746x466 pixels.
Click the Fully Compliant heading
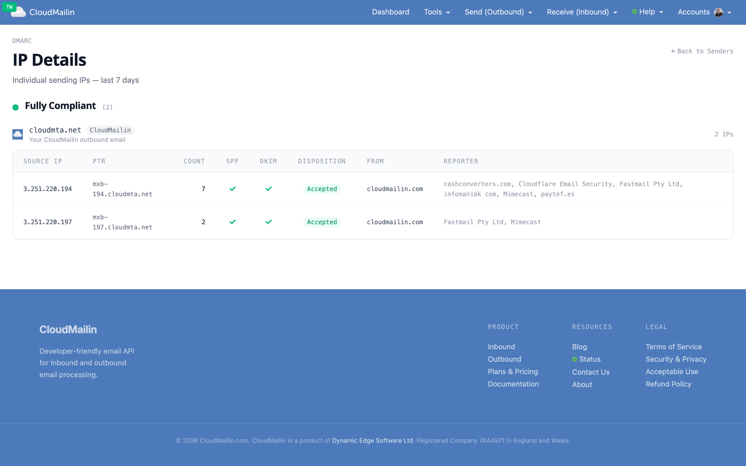click(x=60, y=106)
